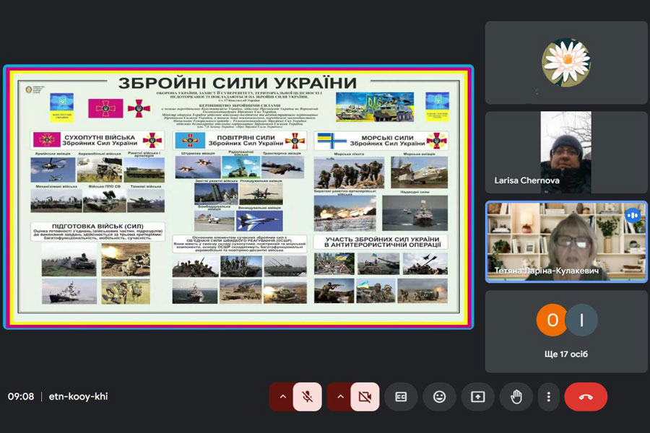Screen dimensions: 650x433
Task: Expand audio settings arrow beside microphone
Action: coord(282,397)
